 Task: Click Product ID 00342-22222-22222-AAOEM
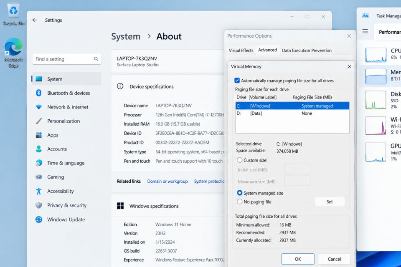[x=182, y=142]
